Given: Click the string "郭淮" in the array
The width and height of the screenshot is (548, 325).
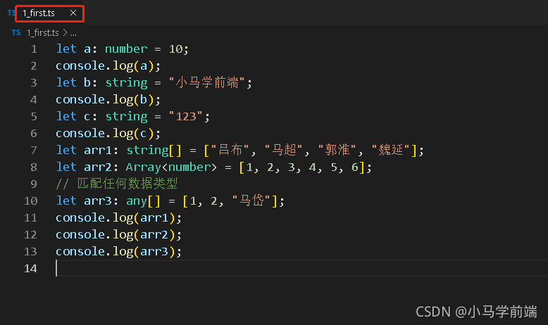Looking at the screenshot, I should tap(337, 150).
